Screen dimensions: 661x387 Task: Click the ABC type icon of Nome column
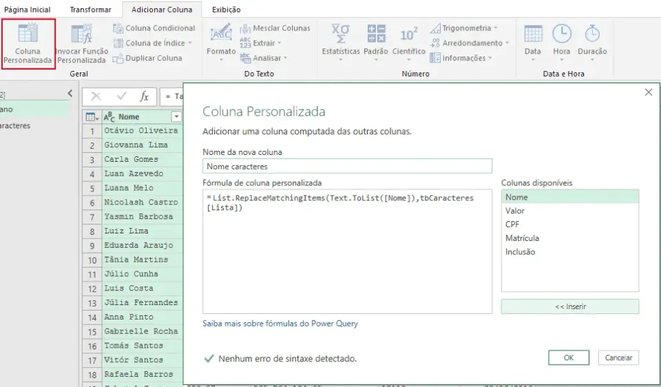click(109, 117)
